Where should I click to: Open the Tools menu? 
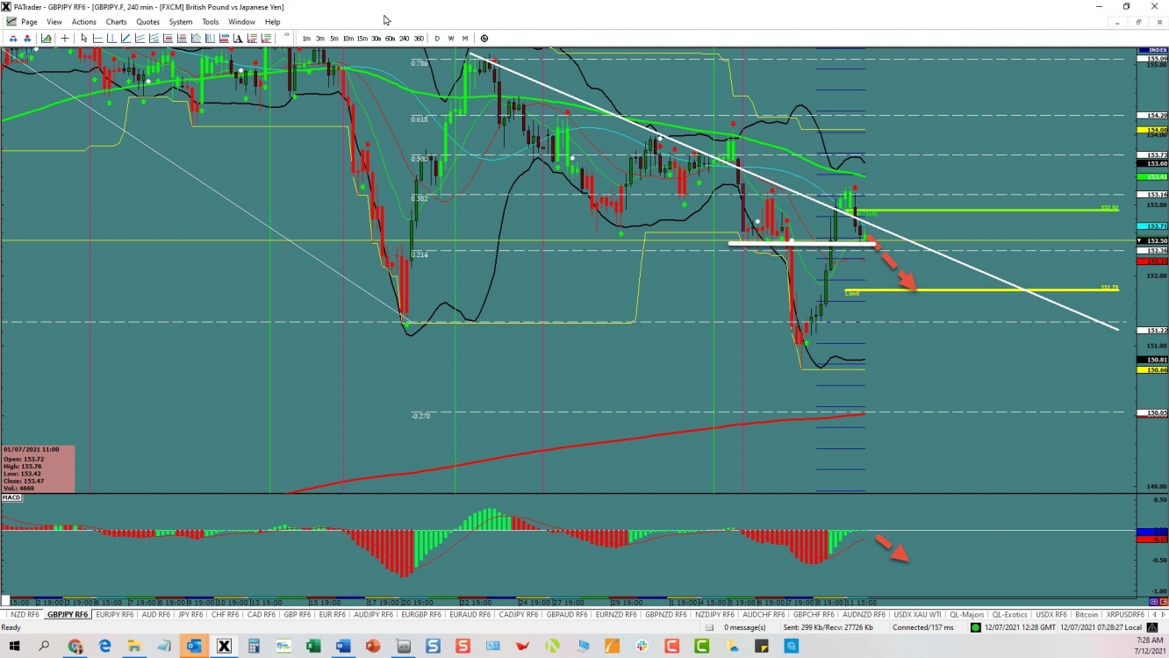tap(210, 22)
